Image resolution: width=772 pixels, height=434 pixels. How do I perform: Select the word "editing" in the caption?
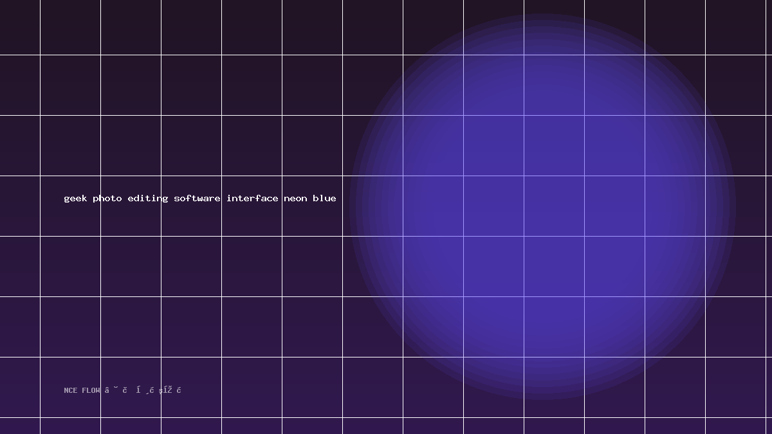coord(148,198)
